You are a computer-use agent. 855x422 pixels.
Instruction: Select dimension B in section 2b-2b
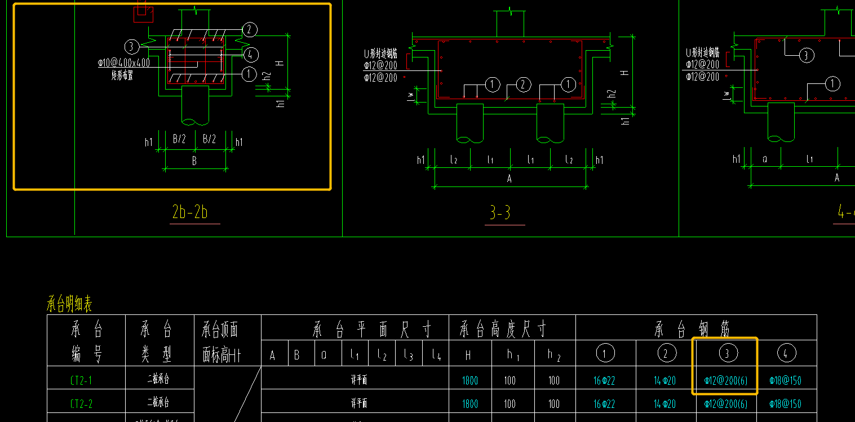pyautogui.click(x=194, y=161)
